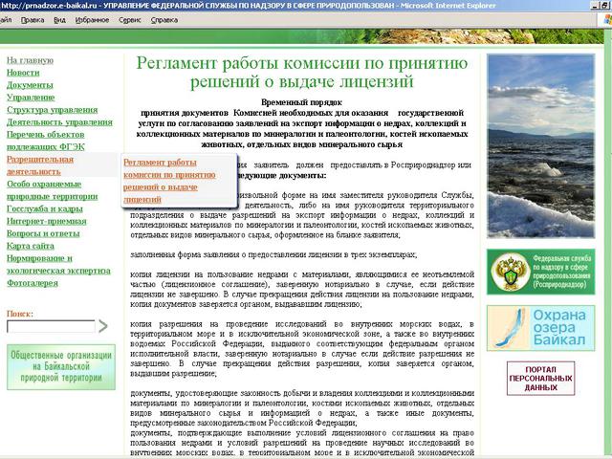Open the Охрана озера Байкал banner
Image resolution: width=612 pixels, height=459 pixels.
(540, 328)
